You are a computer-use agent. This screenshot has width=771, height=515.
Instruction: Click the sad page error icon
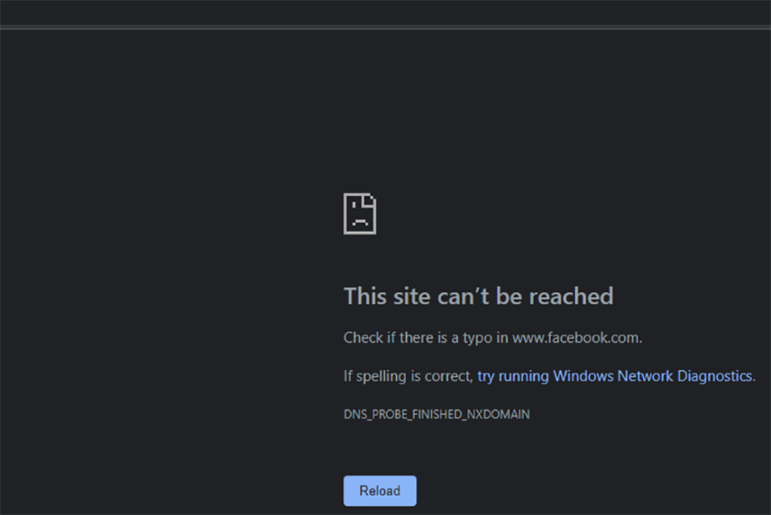[360, 214]
